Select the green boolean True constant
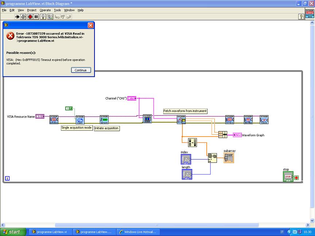This screenshot has height=236, width=315. 69,109
